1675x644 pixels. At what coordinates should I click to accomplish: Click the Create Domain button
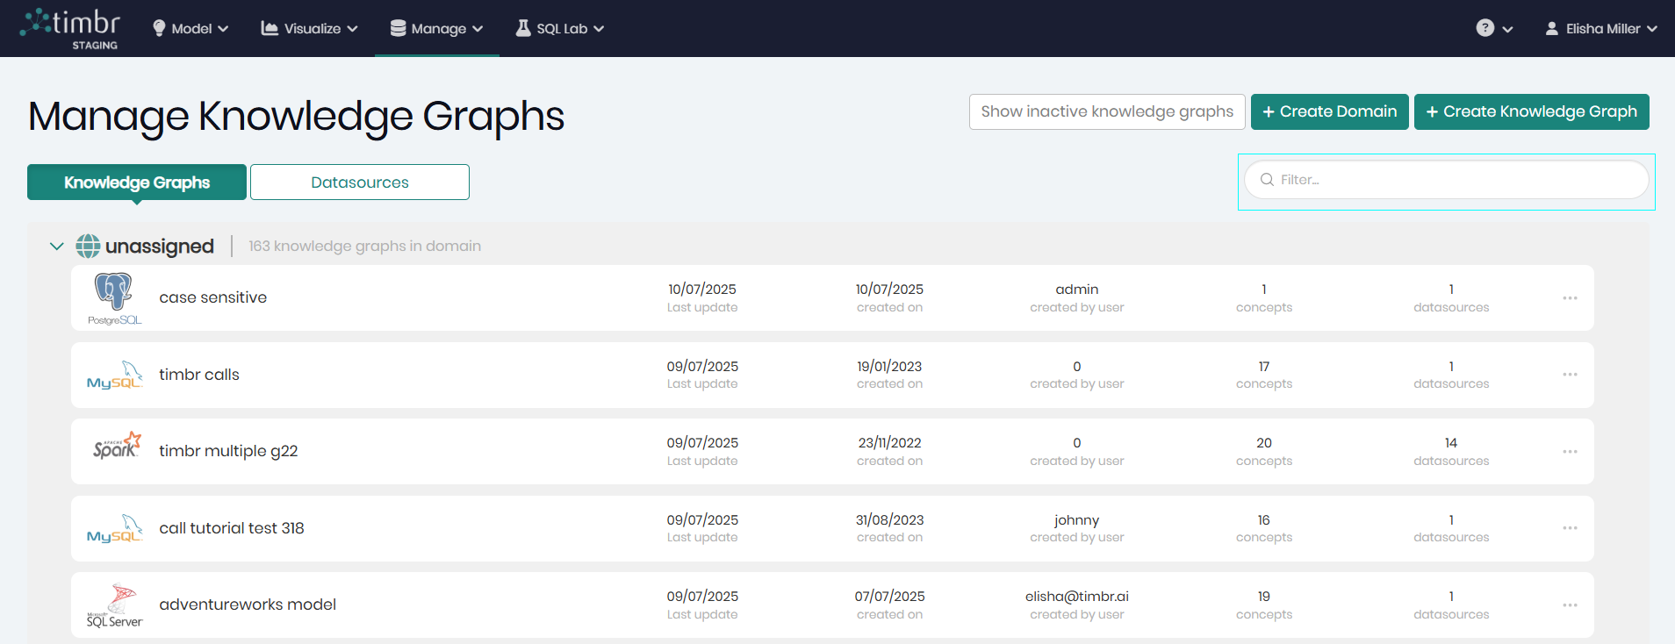point(1329,111)
